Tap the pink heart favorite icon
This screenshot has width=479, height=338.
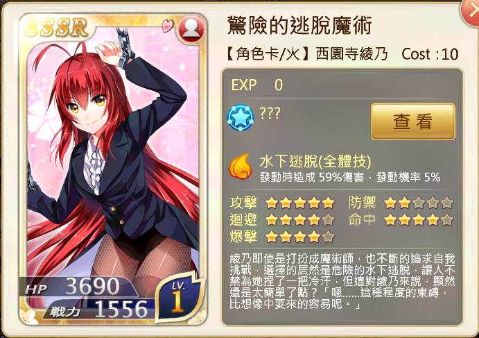click(x=167, y=26)
